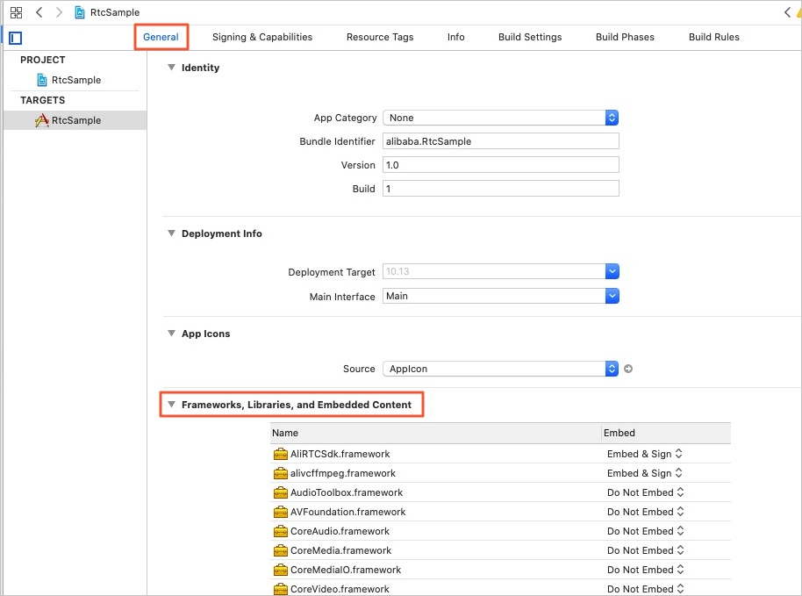Viewport: 802px width, 596px height.
Task: Change embed option for alivcffmpeg.framework
Action: [644, 473]
